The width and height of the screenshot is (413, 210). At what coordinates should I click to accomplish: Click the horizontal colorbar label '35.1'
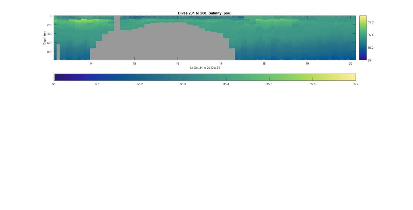97,84
